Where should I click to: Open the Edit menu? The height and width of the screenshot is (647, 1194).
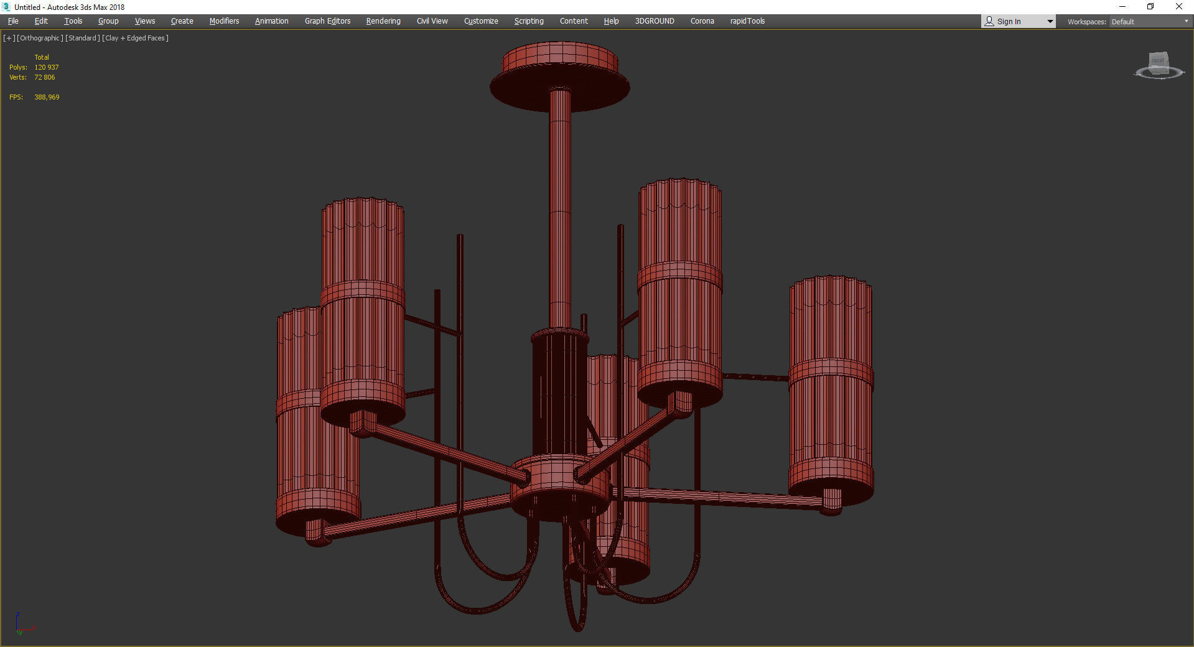pyautogui.click(x=41, y=21)
